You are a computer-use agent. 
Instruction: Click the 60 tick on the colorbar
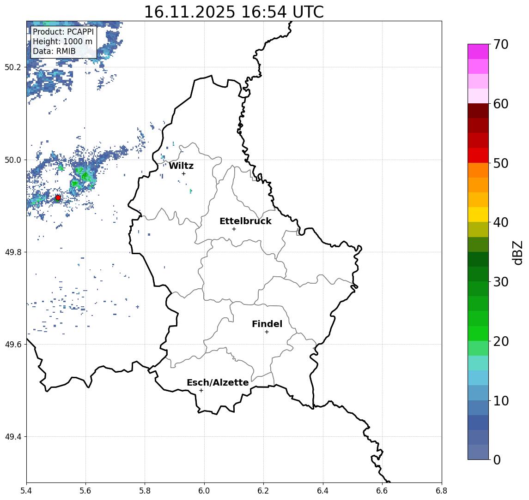tap(501, 104)
